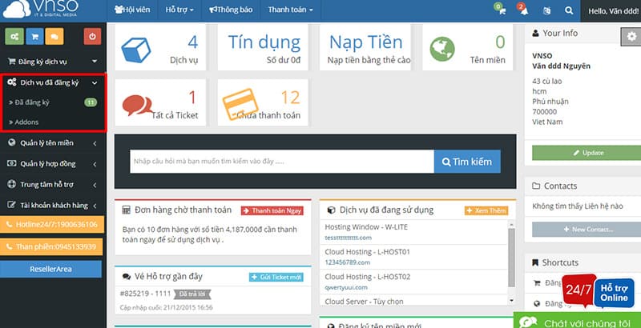Screen dimensions: 641x328
Task: Click the green Update button
Action: click(x=587, y=153)
